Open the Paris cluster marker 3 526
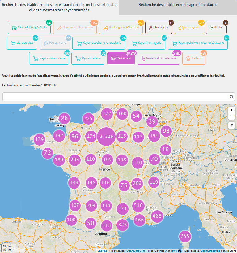This screenshot has width=237, height=253. (x=106, y=137)
